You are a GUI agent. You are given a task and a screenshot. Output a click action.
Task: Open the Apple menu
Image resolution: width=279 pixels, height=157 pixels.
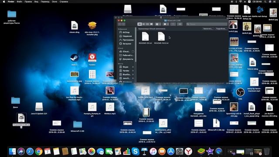(x=4, y=2)
